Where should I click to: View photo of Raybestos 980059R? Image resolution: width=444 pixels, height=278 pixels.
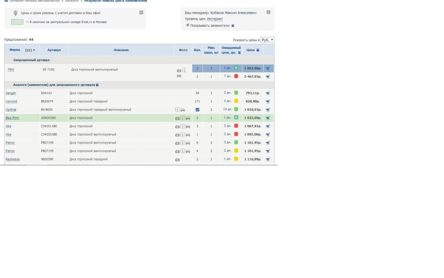pos(177,160)
